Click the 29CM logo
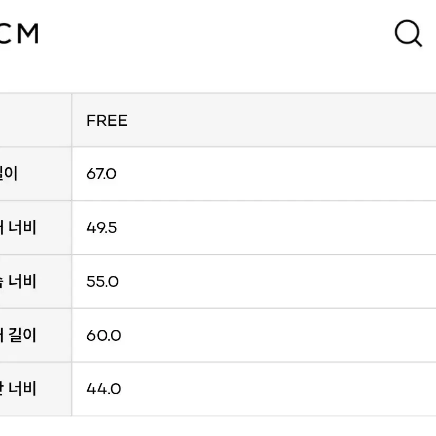The image size is (436, 436). (19, 34)
